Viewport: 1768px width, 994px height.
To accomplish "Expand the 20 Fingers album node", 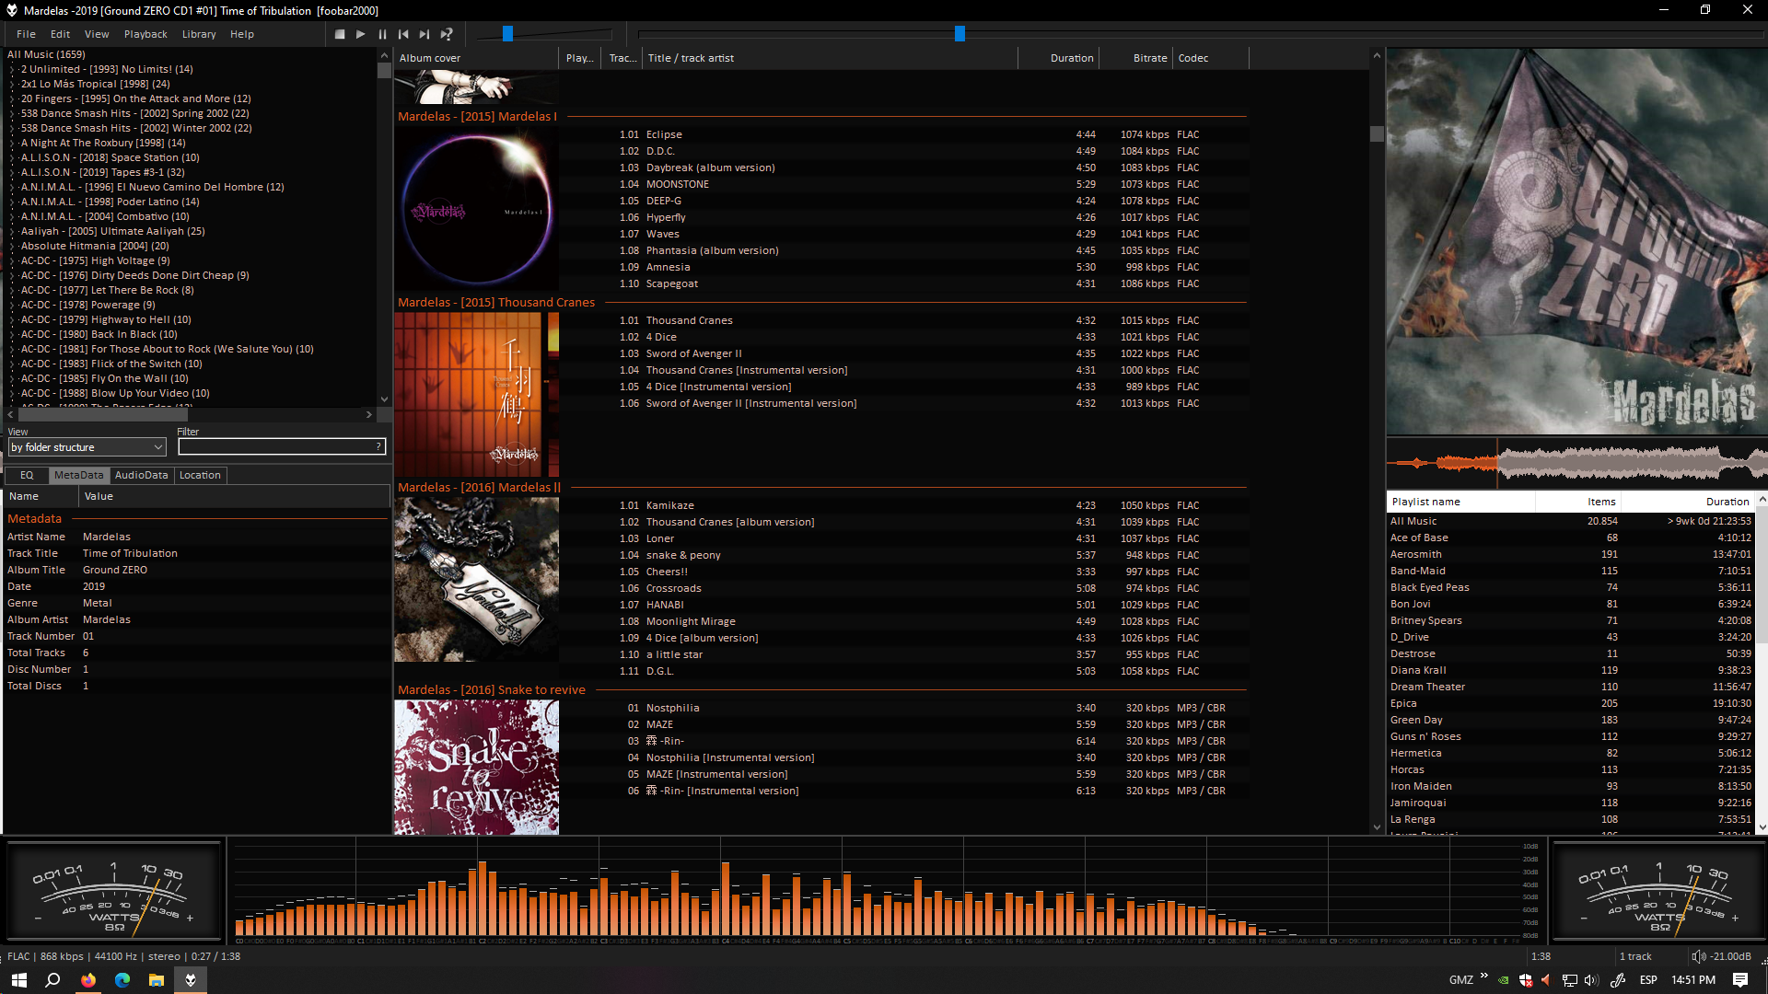I will 13,98.
